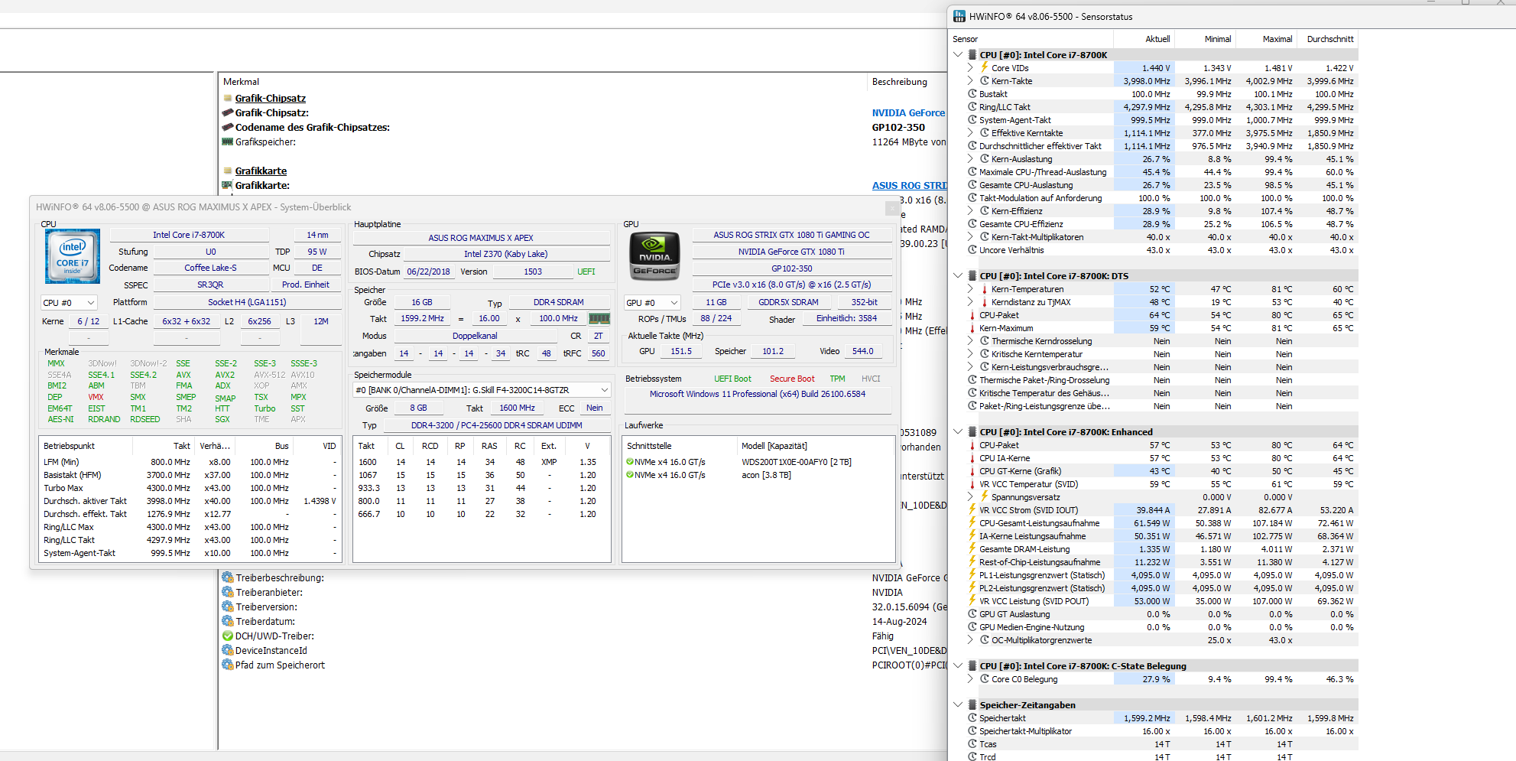Click the chip icon beside Codename des Grafik-Chipsatzes

[x=228, y=127]
